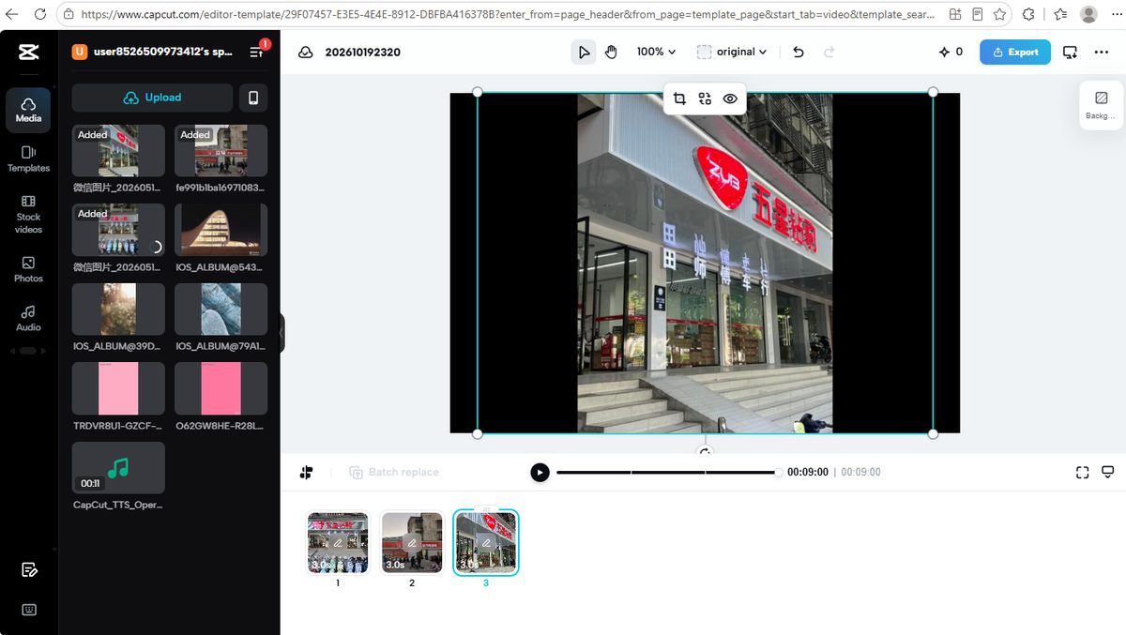Screen dimensions: 1126x635
Task: Open the browser extensions puzzle icon
Action: point(1028,14)
